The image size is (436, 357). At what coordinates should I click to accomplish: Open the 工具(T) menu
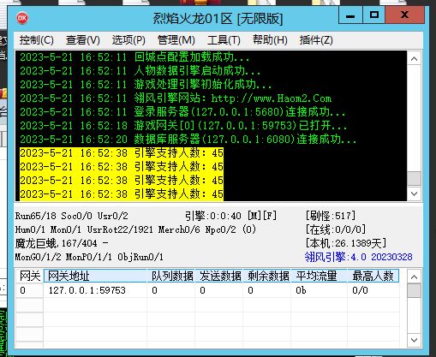pos(224,40)
